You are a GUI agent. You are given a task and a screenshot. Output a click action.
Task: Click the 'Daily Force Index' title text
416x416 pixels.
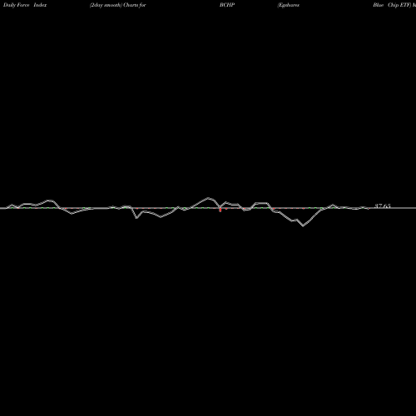(25, 5)
